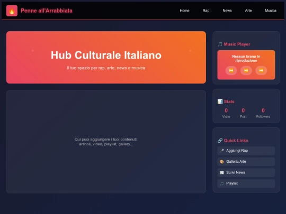Click the flame logo icon

click(12, 11)
